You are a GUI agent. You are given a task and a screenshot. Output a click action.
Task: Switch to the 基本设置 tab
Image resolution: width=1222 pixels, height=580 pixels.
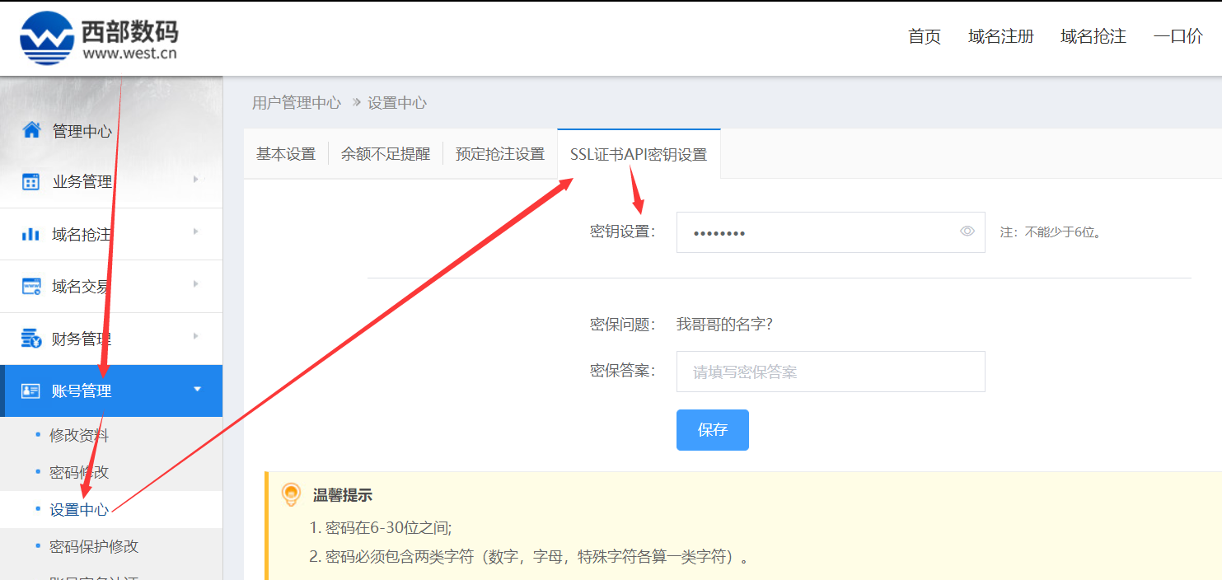pos(286,154)
